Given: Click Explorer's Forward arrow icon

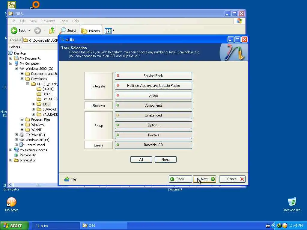Looking at the screenshot, I should point(37,31).
